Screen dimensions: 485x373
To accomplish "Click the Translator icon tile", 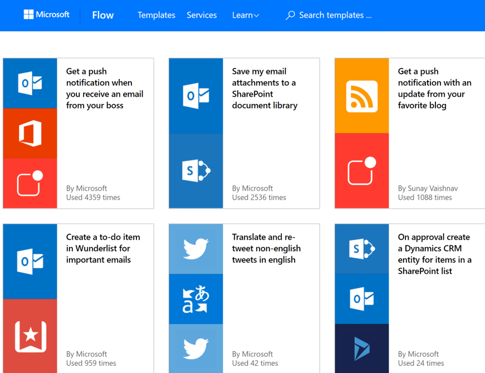I will coord(196,299).
